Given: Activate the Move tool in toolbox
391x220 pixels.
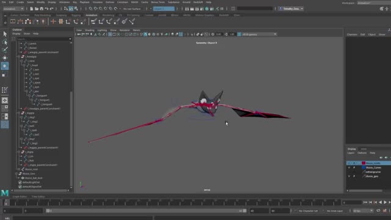Looking at the screenshot, I should (x=5, y=58).
